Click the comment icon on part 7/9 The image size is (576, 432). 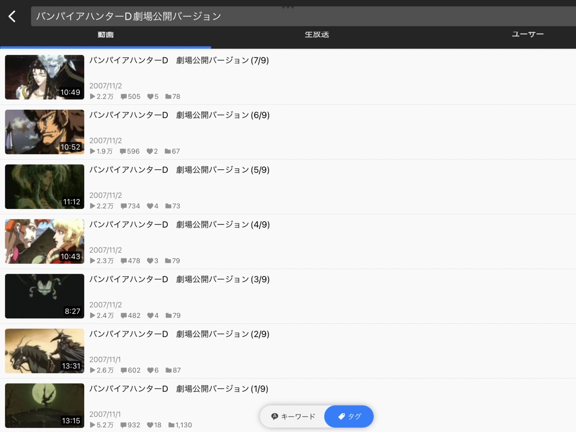pyautogui.click(x=124, y=97)
